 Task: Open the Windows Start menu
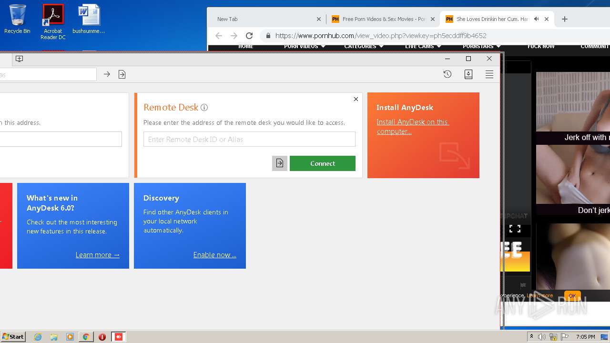[13, 337]
